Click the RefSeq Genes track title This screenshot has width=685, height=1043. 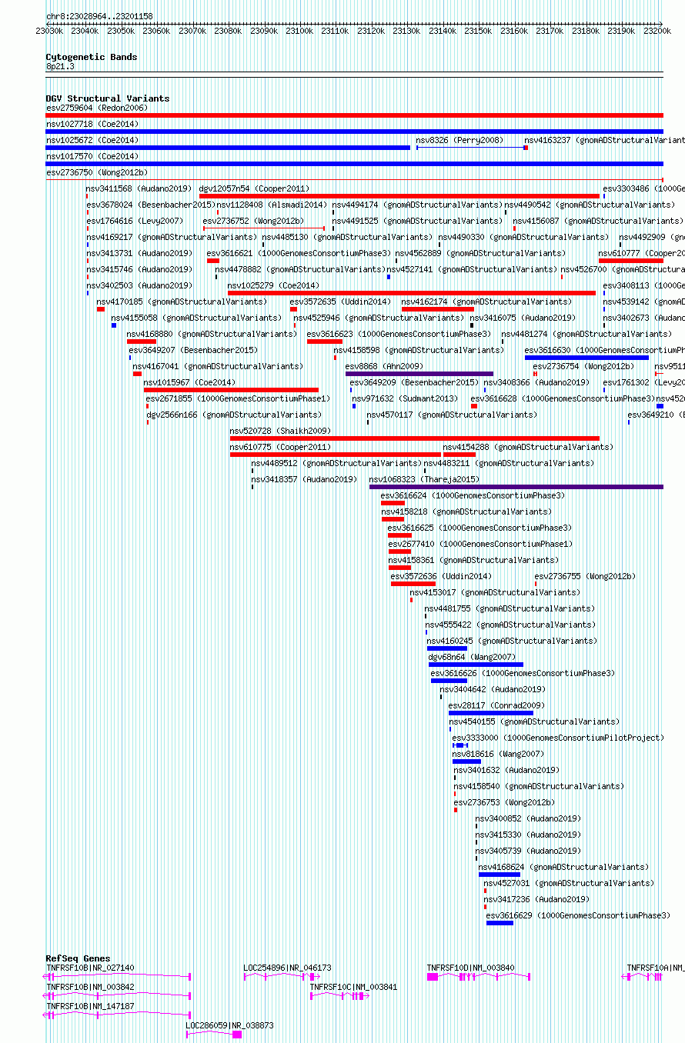click(x=78, y=958)
